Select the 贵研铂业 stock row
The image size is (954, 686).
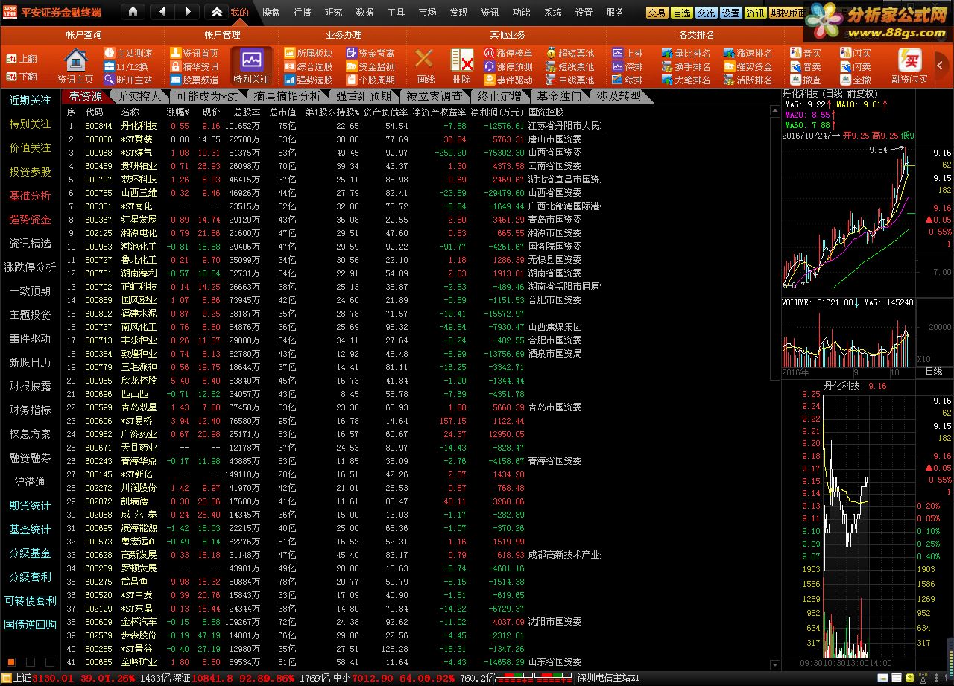click(x=333, y=166)
